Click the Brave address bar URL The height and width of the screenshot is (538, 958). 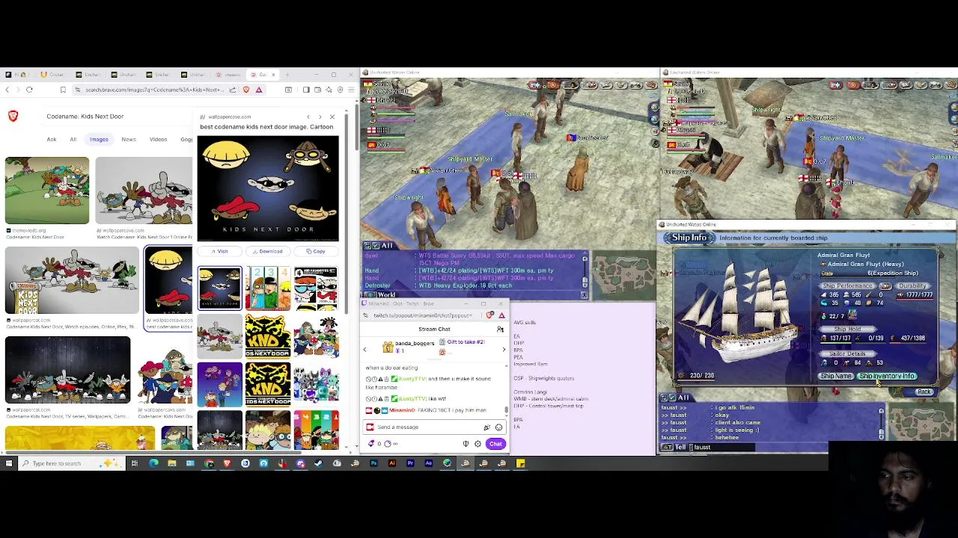coord(153,90)
